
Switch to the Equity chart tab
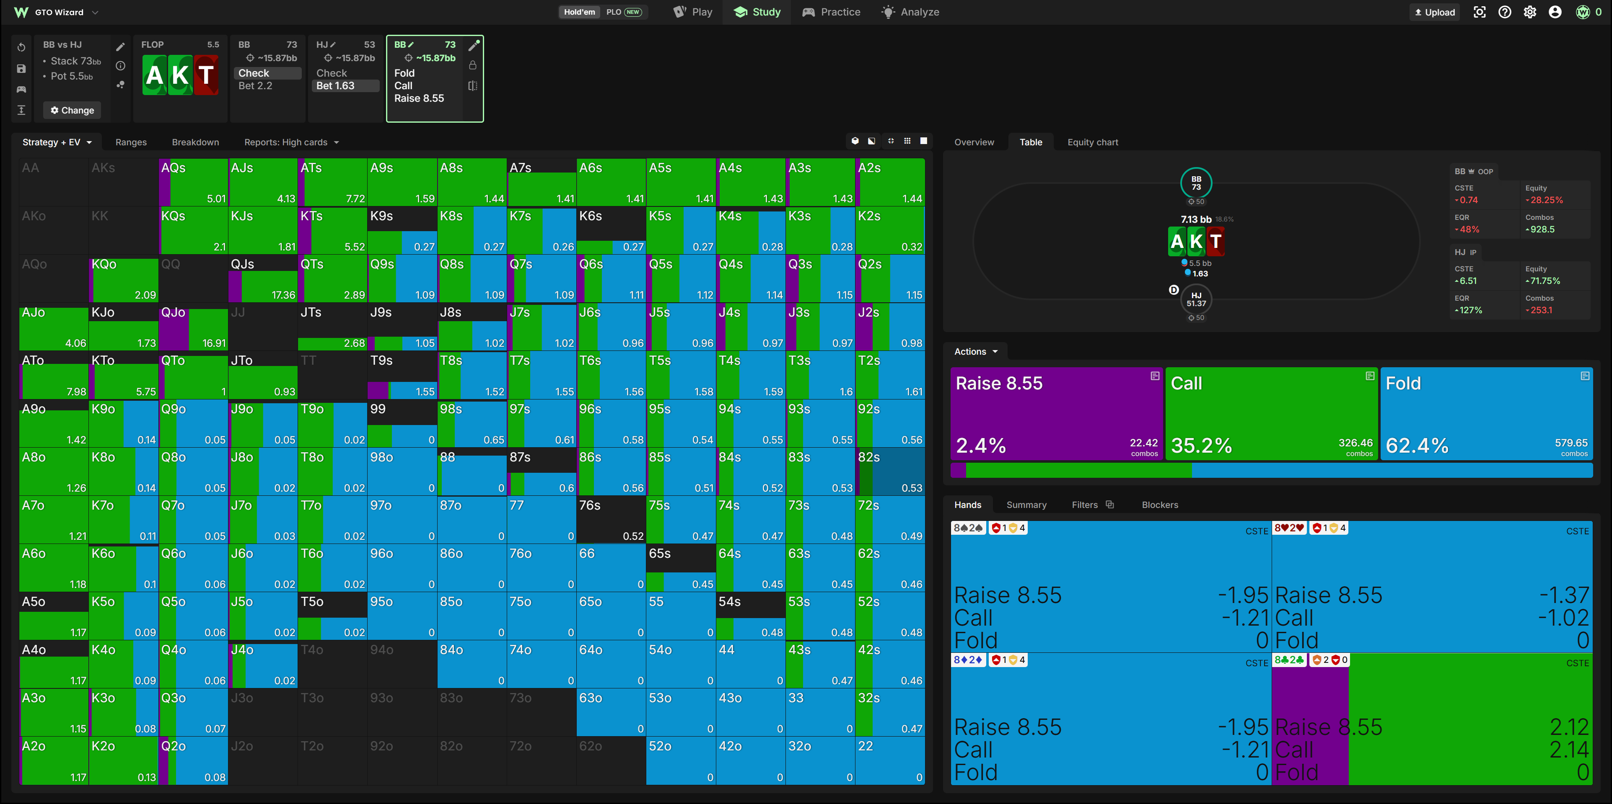(1093, 142)
